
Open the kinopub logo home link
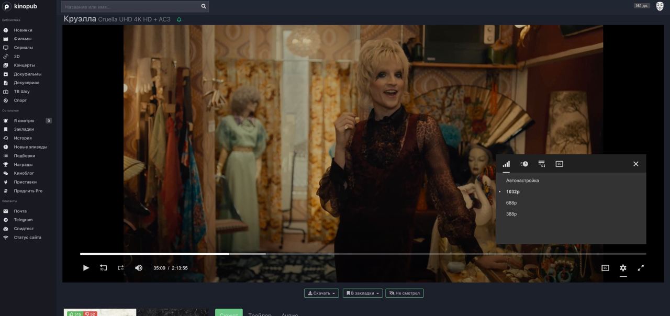(x=20, y=6)
